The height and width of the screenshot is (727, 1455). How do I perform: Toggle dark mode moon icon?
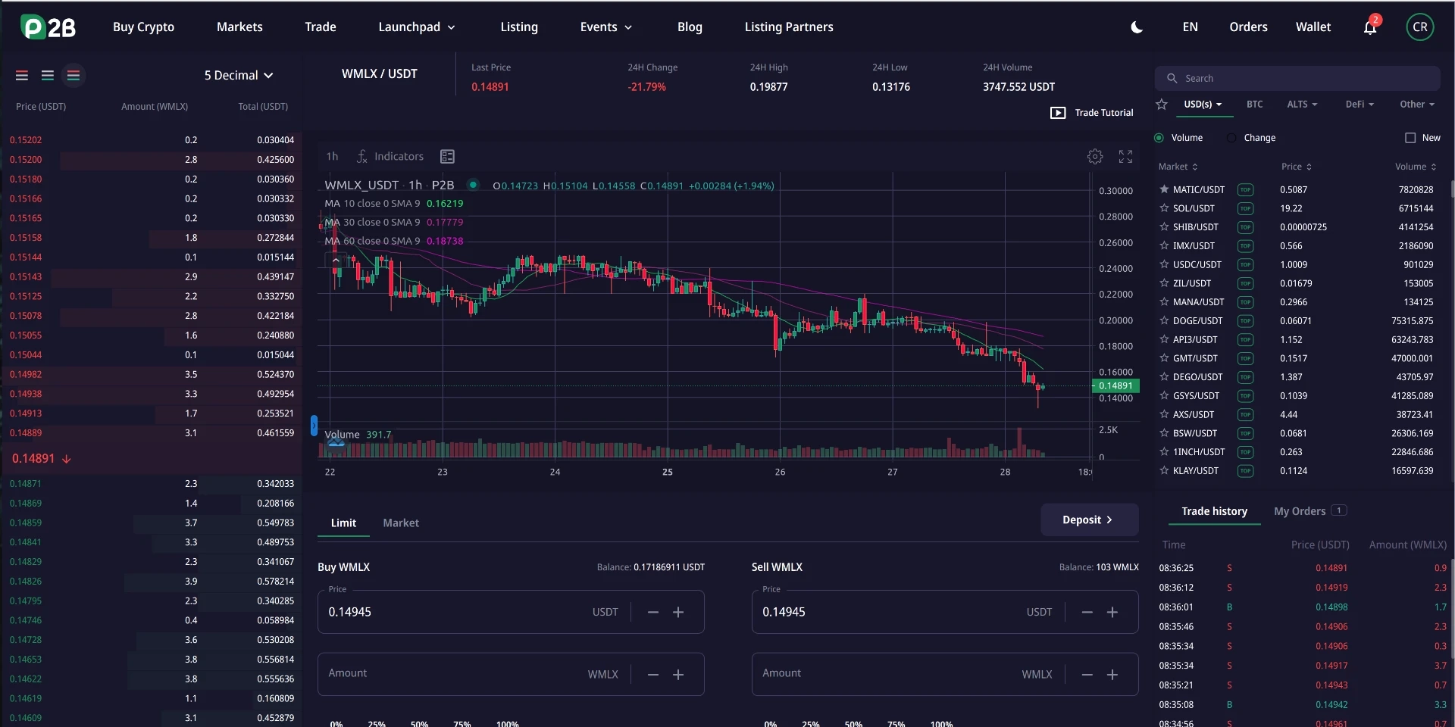click(x=1137, y=27)
